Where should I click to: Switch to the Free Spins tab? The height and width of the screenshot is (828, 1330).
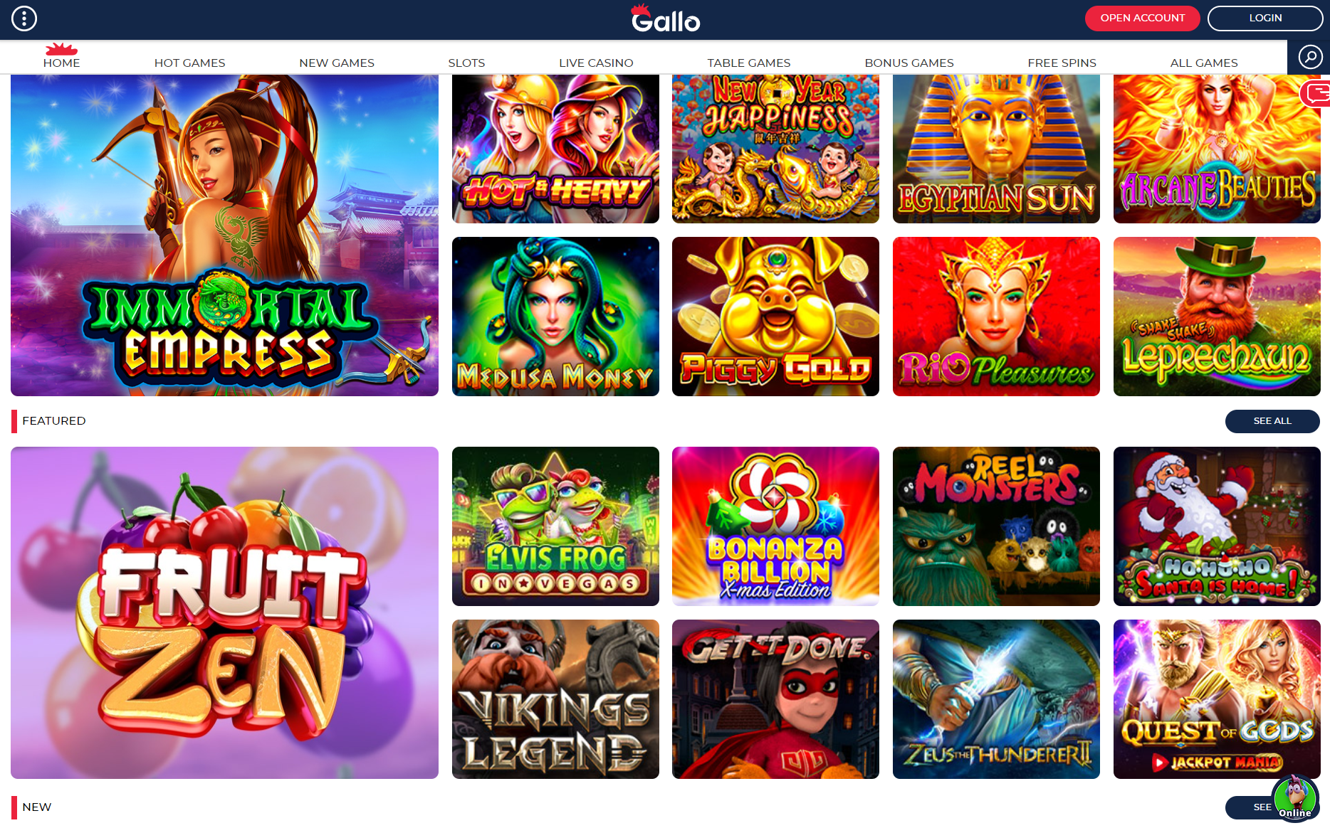pyautogui.click(x=1062, y=63)
